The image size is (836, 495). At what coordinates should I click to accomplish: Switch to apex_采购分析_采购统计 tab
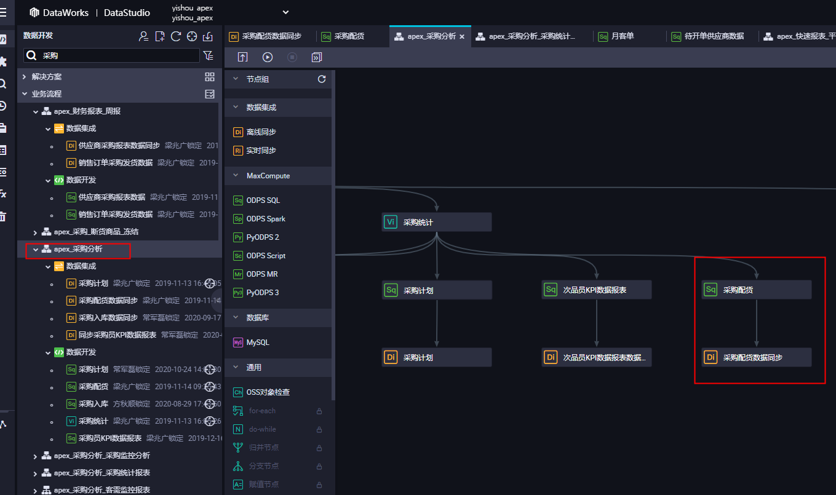525,36
